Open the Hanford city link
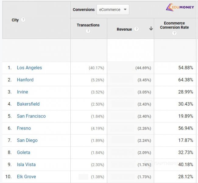 25,80
